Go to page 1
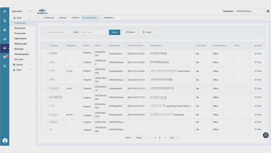Viewport: 271px width, 153px height. pyautogui.click(x=155, y=138)
